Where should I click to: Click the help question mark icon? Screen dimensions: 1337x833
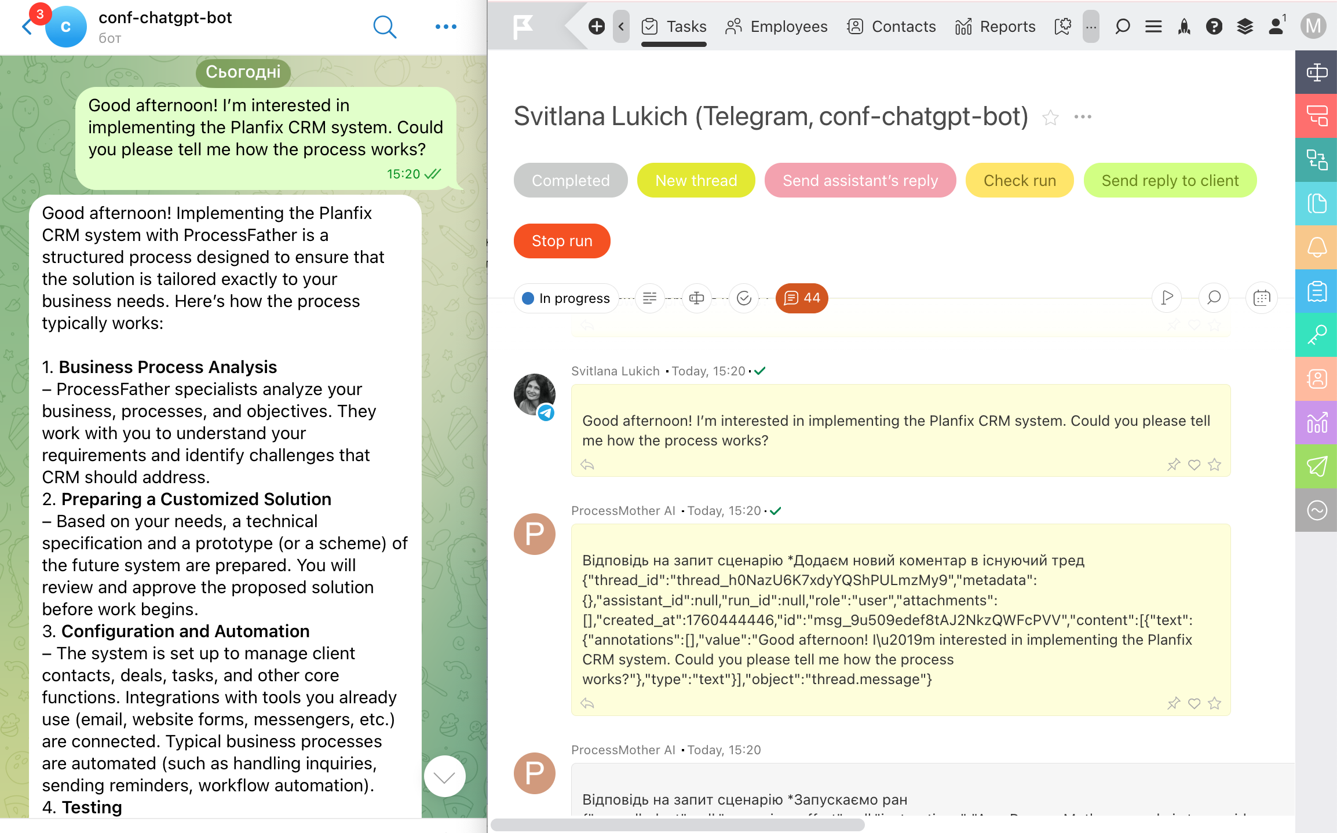pyautogui.click(x=1214, y=27)
